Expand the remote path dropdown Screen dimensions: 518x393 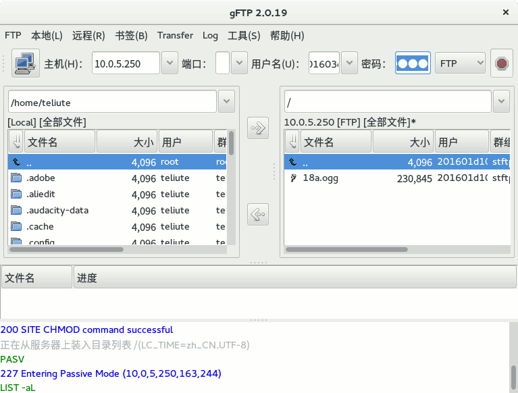[x=501, y=101]
